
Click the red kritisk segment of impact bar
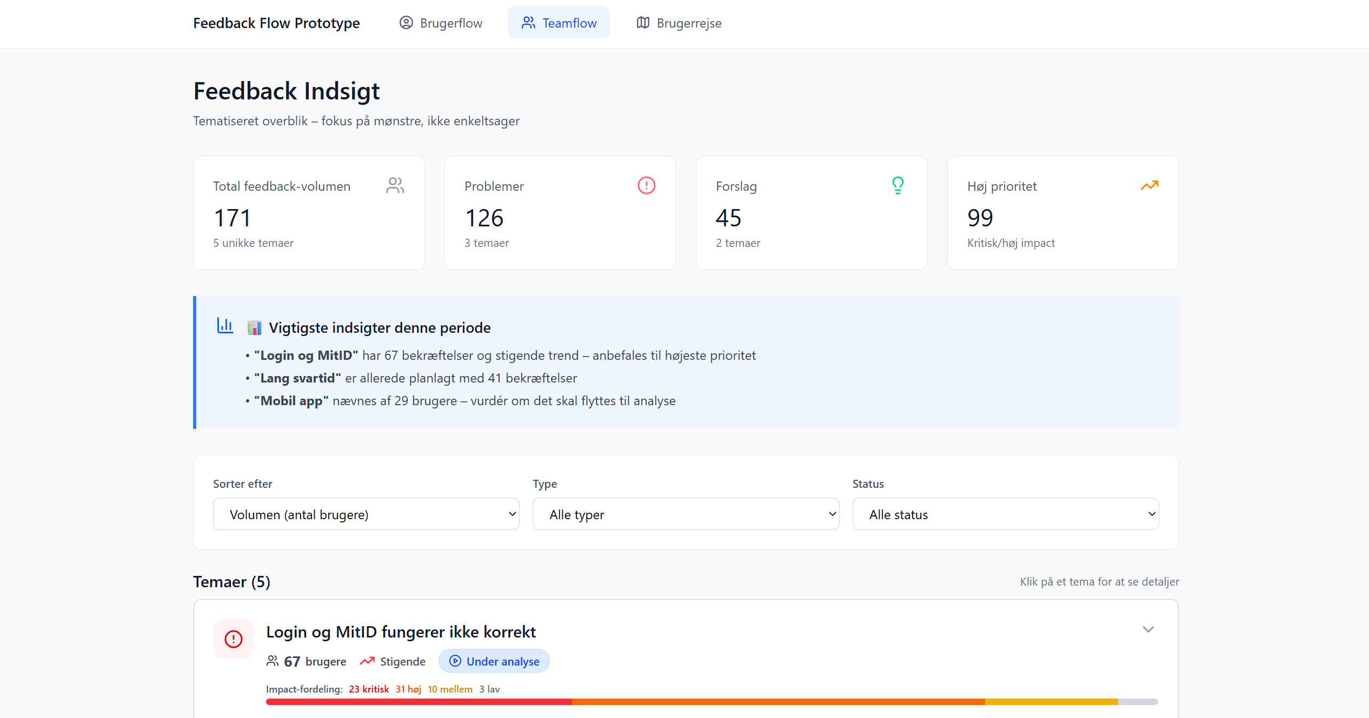419,702
